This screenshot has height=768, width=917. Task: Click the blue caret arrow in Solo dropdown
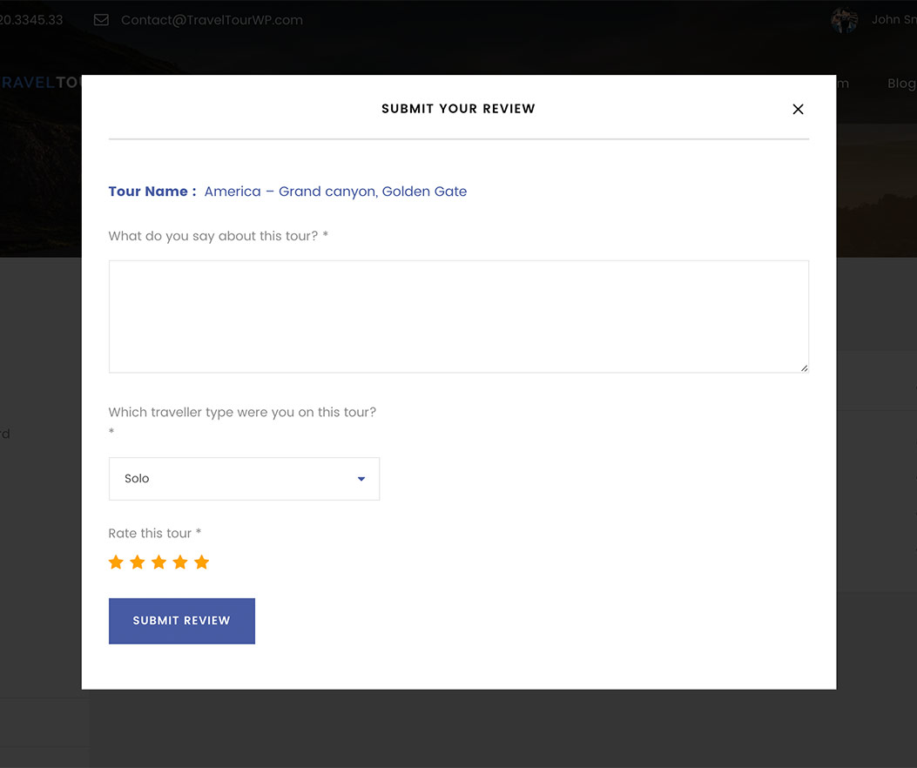click(x=361, y=479)
